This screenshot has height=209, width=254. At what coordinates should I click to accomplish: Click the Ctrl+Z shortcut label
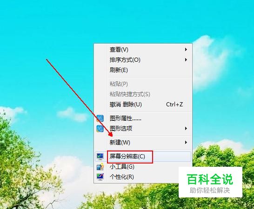tap(174, 104)
